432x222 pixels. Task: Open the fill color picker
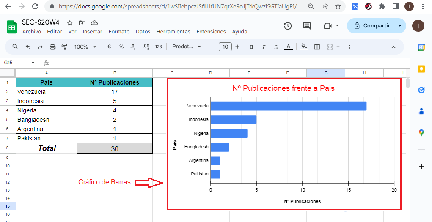click(304, 47)
